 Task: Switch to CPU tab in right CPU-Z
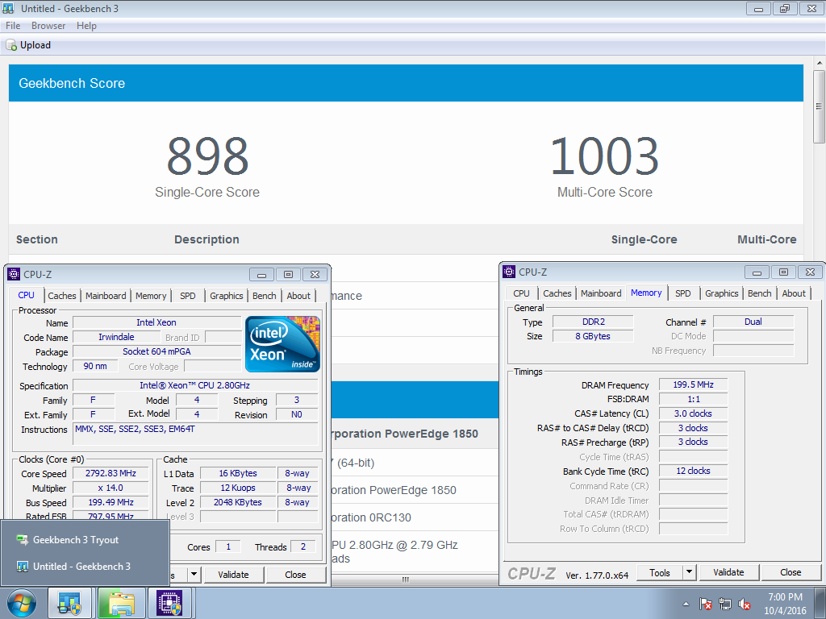[x=522, y=293]
